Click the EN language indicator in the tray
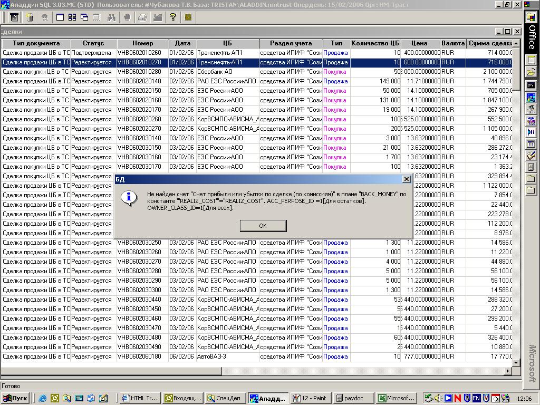 (x=476, y=398)
